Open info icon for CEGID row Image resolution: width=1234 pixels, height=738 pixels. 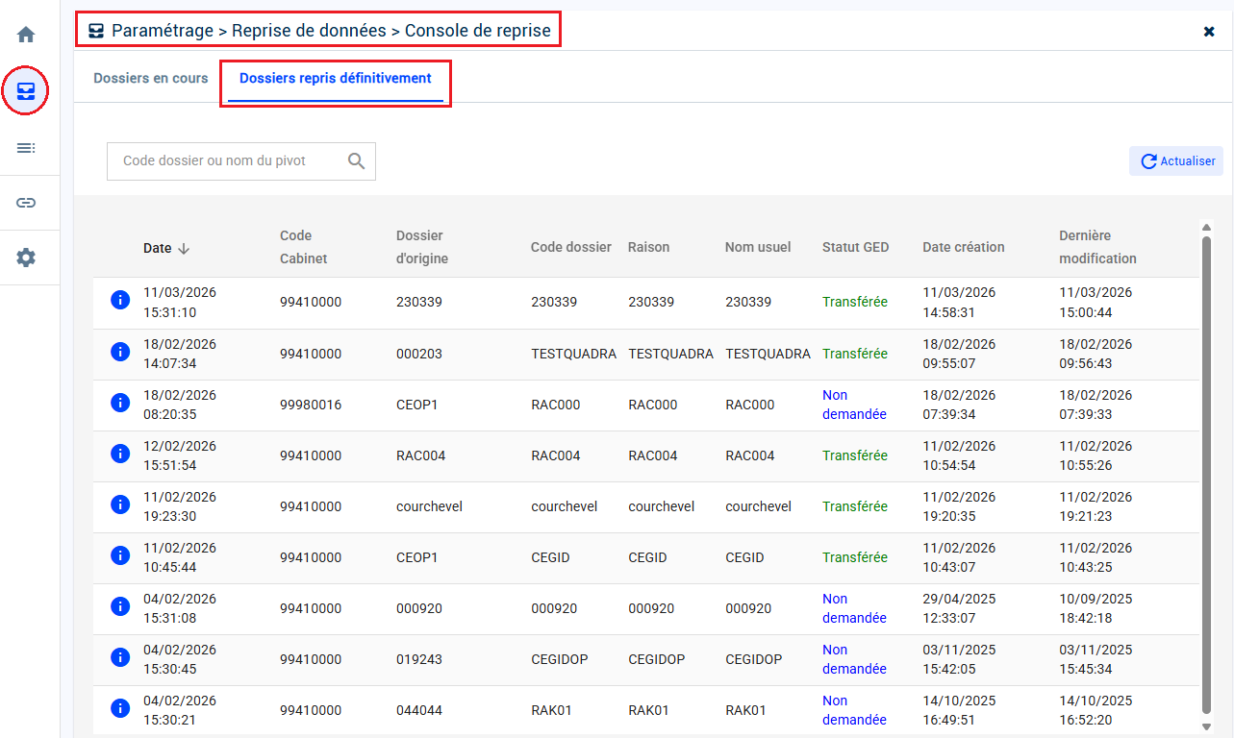(x=120, y=555)
